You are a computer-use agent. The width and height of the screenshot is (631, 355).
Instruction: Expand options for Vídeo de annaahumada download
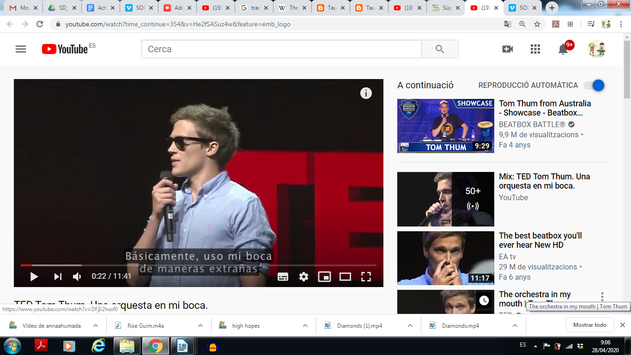click(96, 325)
